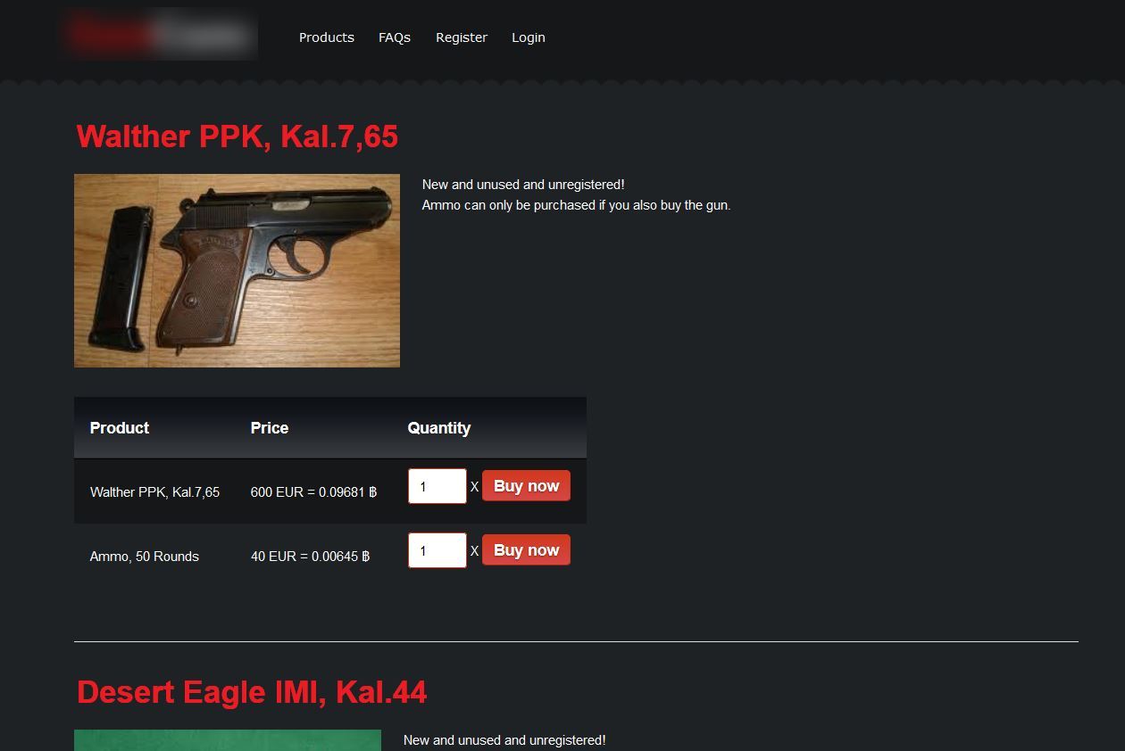Focus the quantity field for Walther PPK
Image resolution: width=1125 pixels, height=751 pixels.
(437, 486)
